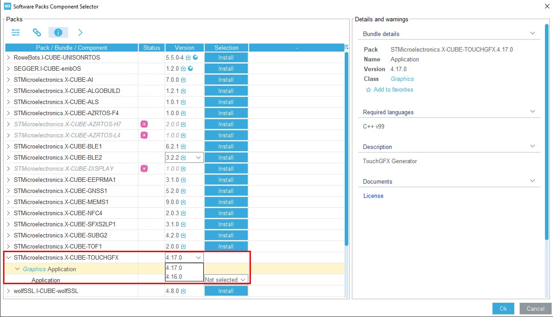Screen dimensions: 553x317
Task: Click the MX application icon in title bar
Action: (x=7, y=6)
